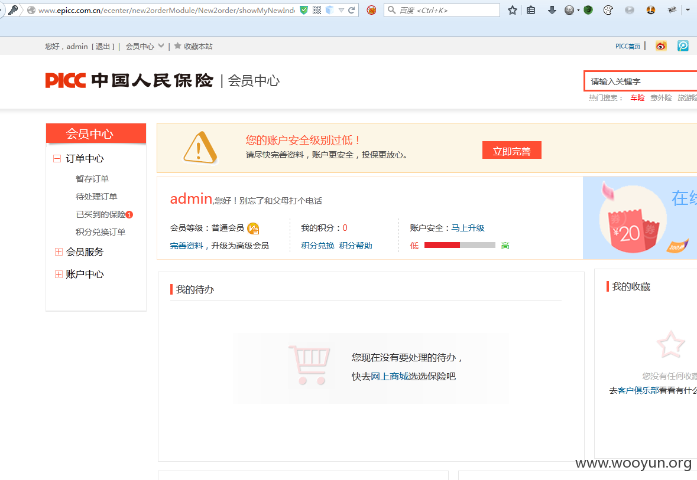Screen dimensions: 697x480
Task: Click the orange L toolbar icon
Action: coord(651,10)
